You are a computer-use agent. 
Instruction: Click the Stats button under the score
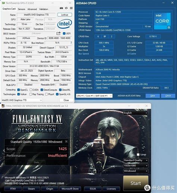point(36,162)
